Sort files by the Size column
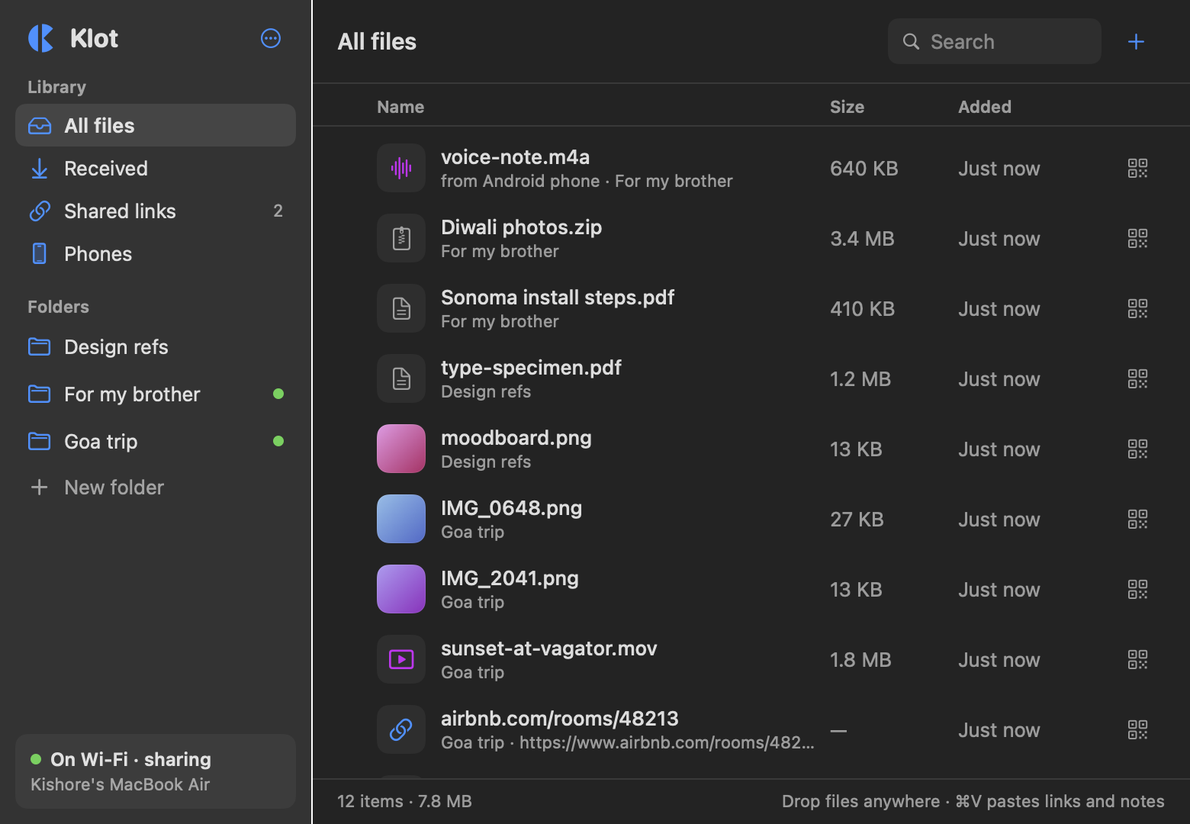This screenshot has height=824, width=1190. [x=847, y=107]
